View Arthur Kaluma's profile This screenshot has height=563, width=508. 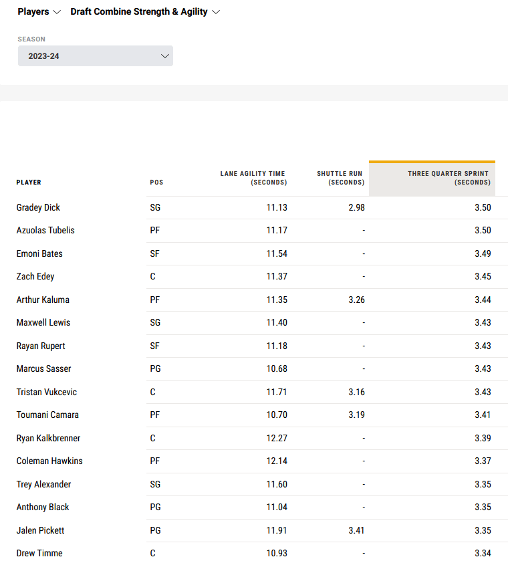click(x=43, y=300)
